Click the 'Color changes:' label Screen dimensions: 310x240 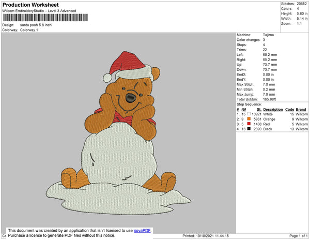(x=249, y=40)
